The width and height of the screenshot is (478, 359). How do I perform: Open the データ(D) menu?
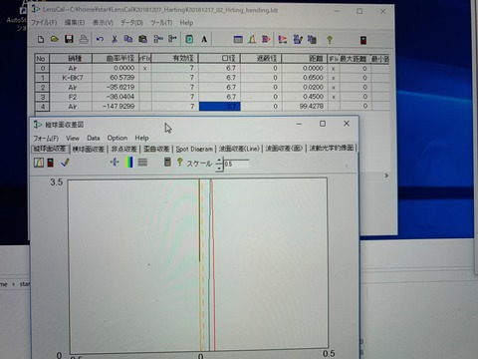click(x=131, y=23)
